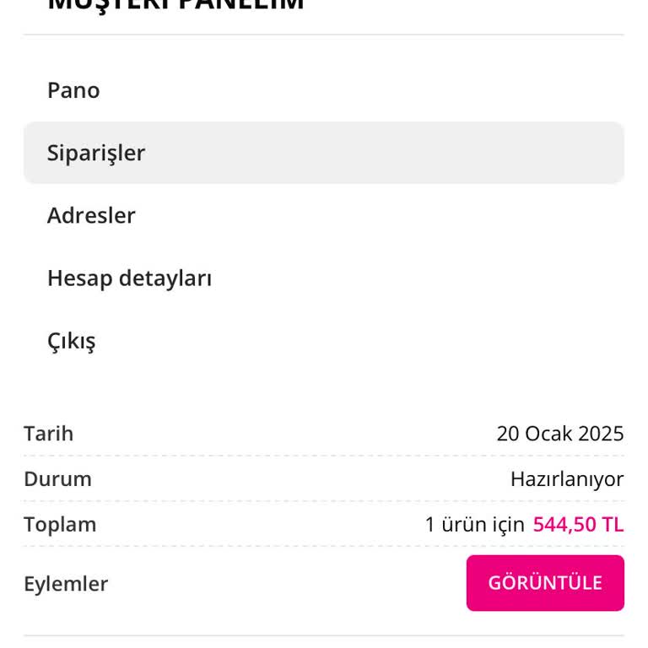
Task: Click the Toplam row label
Action: point(60,524)
